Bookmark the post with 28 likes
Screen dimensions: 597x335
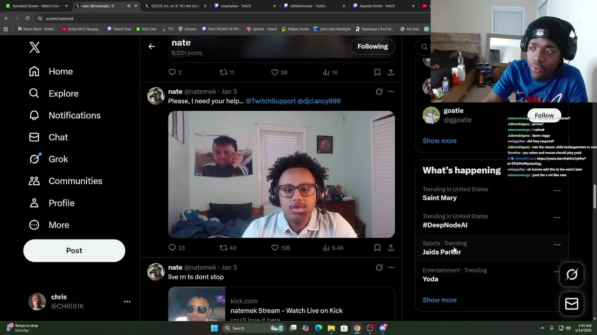point(377,72)
